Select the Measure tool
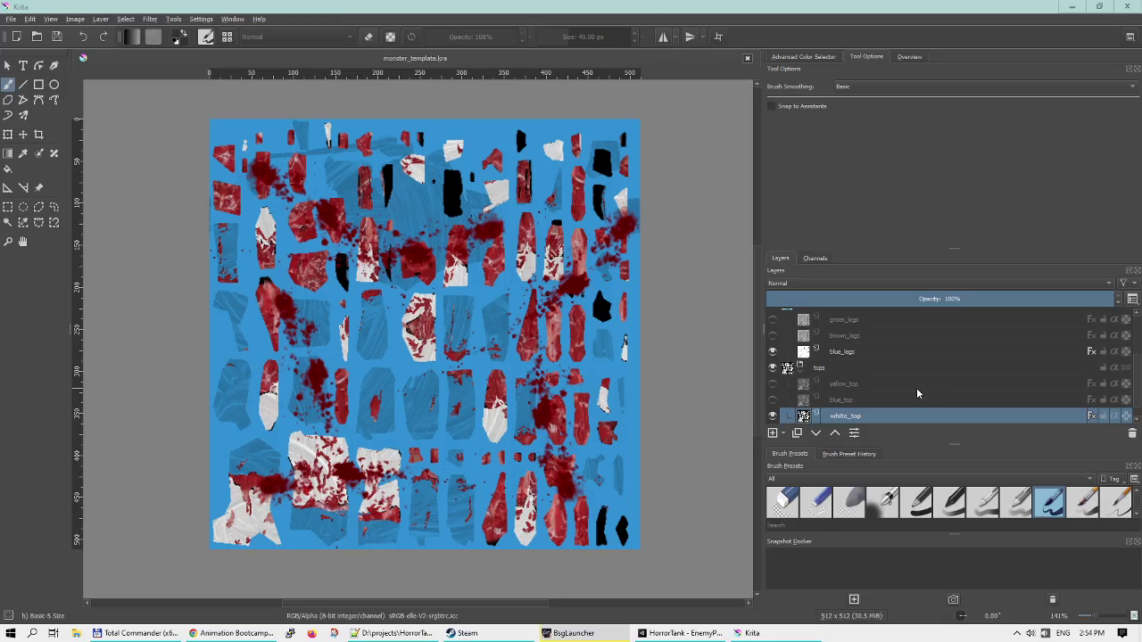The image size is (1142, 642). pos(23,188)
